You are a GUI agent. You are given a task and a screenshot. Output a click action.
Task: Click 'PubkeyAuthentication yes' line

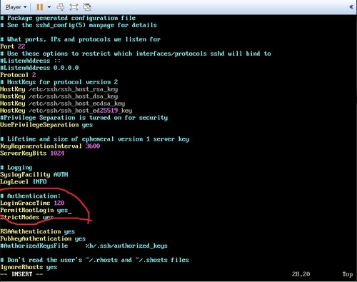tap(43, 238)
